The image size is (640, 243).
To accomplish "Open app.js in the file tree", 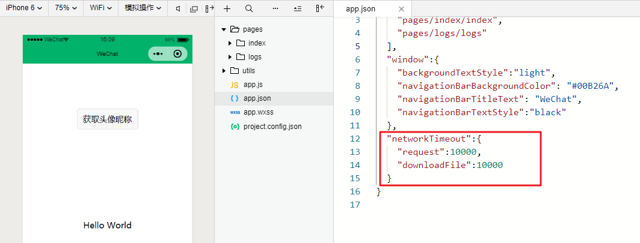I will pyautogui.click(x=274, y=85).
